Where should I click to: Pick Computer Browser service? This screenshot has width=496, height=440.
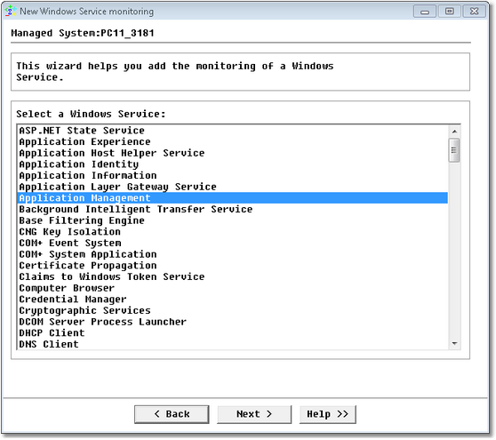tap(233, 288)
